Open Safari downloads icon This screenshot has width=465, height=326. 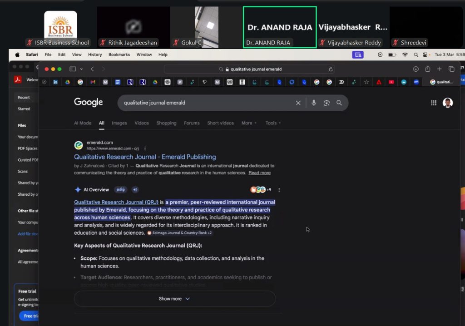click(x=416, y=69)
